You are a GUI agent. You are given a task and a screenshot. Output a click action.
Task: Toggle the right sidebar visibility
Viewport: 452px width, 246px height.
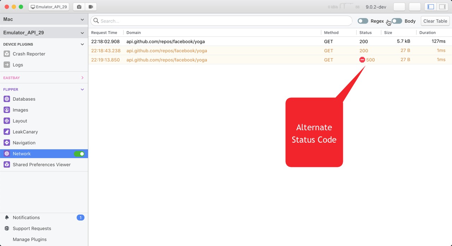pyautogui.click(x=442, y=7)
